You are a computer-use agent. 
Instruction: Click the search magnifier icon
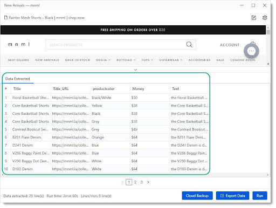click(x=189, y=45)
